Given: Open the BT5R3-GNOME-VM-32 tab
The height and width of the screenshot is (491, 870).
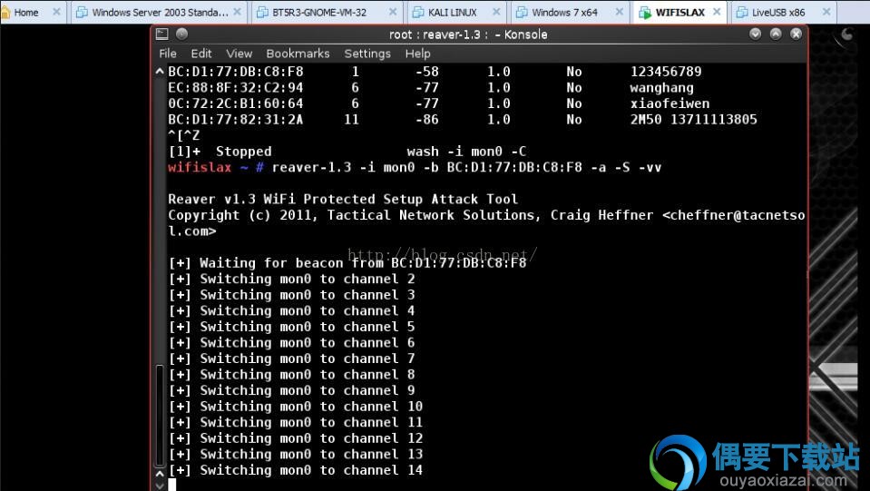Looking at the screenshot, I should [x=327, y=12].
